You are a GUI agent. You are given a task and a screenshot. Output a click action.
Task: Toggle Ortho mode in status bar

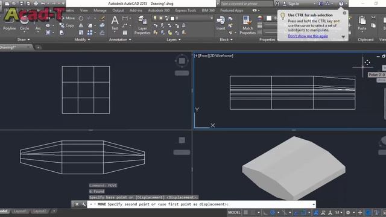pos(265,212)
